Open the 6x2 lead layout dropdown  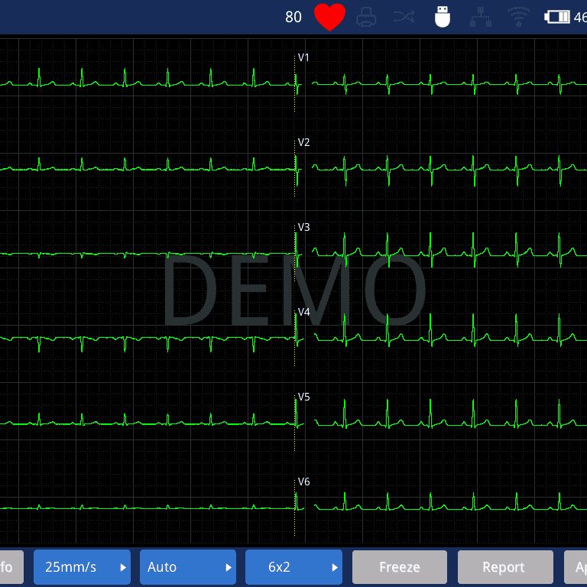pyautogui.click(x=293, y=567)
